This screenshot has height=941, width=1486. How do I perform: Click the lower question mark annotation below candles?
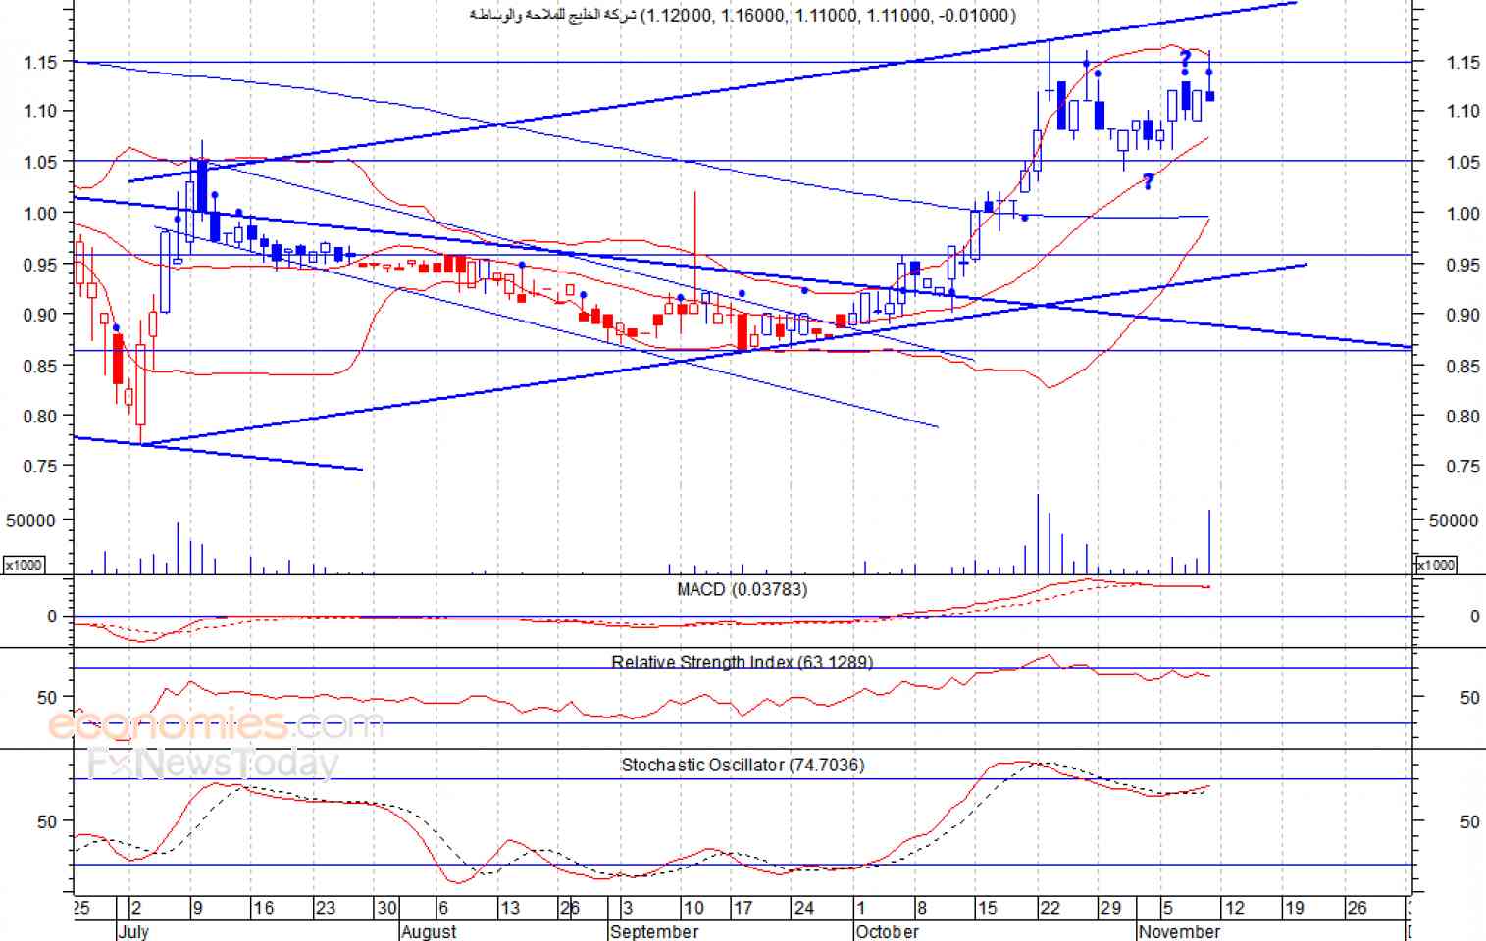coord(1148,181)
